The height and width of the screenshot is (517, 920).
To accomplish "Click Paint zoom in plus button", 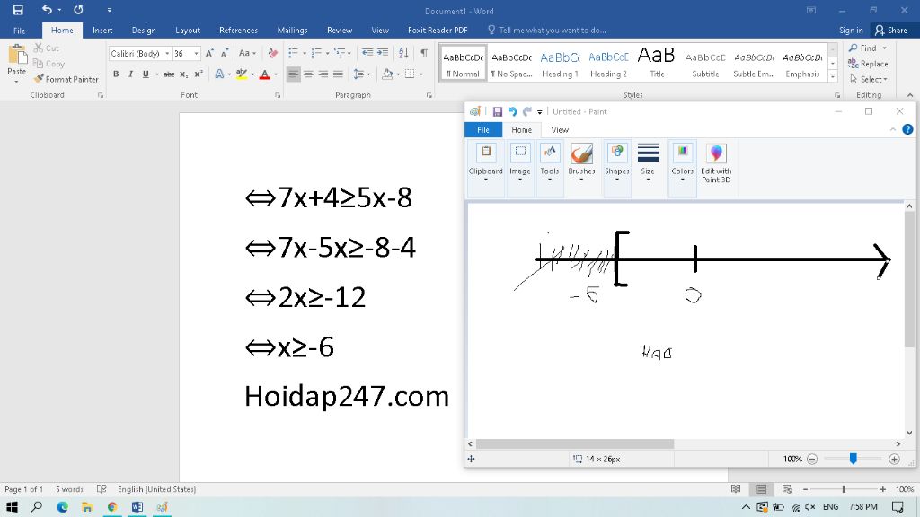I will click(894, 459).
